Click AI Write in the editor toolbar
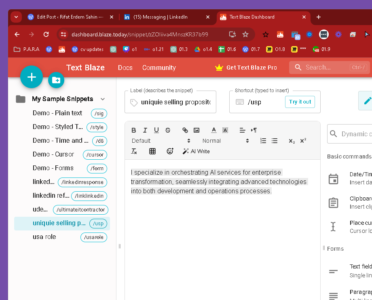The image size is (372, 300). coord(196,151)
